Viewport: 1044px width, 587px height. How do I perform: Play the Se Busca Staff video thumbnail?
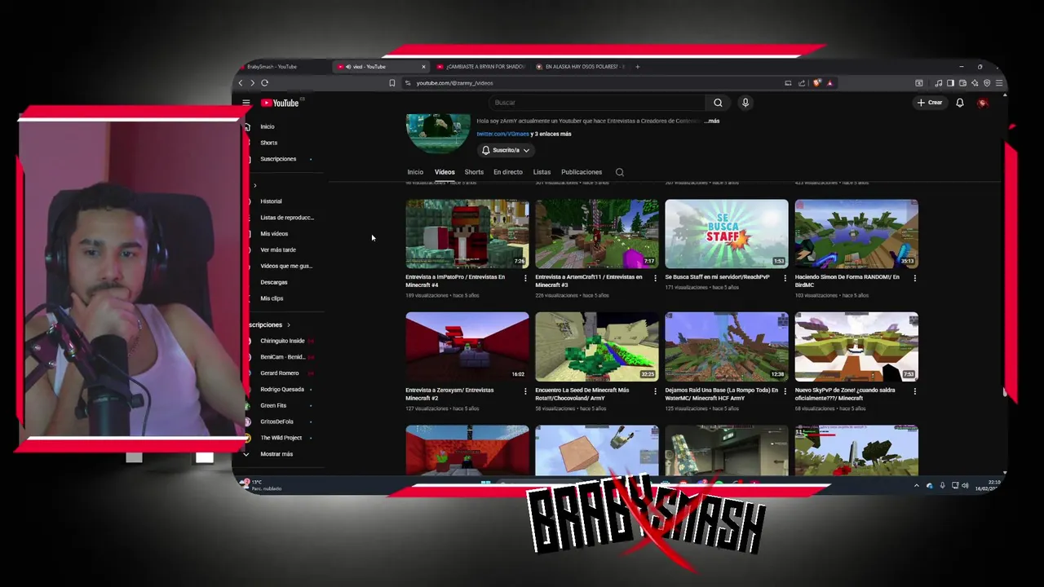[727, 234]
